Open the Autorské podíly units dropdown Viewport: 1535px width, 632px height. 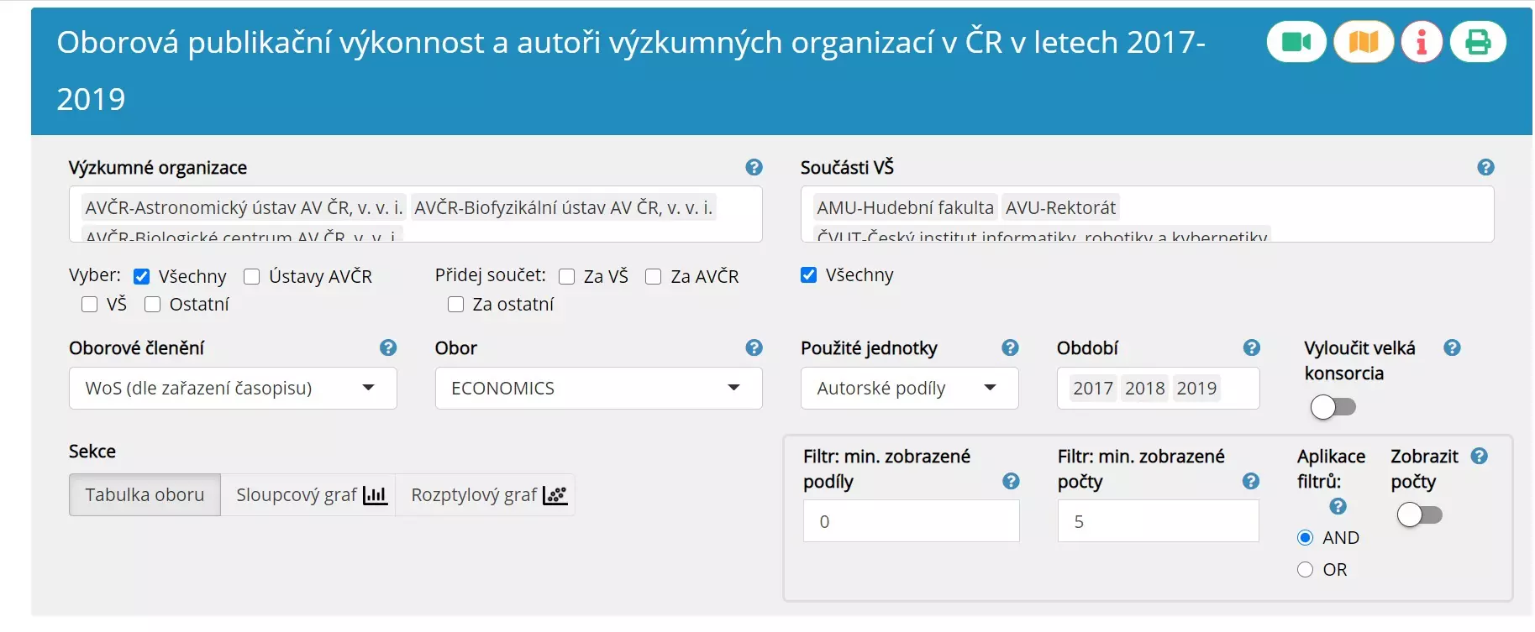(x=909, y=388)
